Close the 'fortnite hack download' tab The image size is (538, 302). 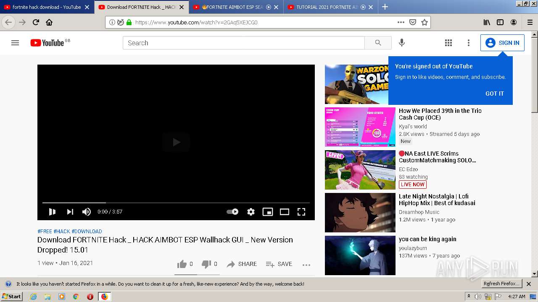tap(87, 7)
